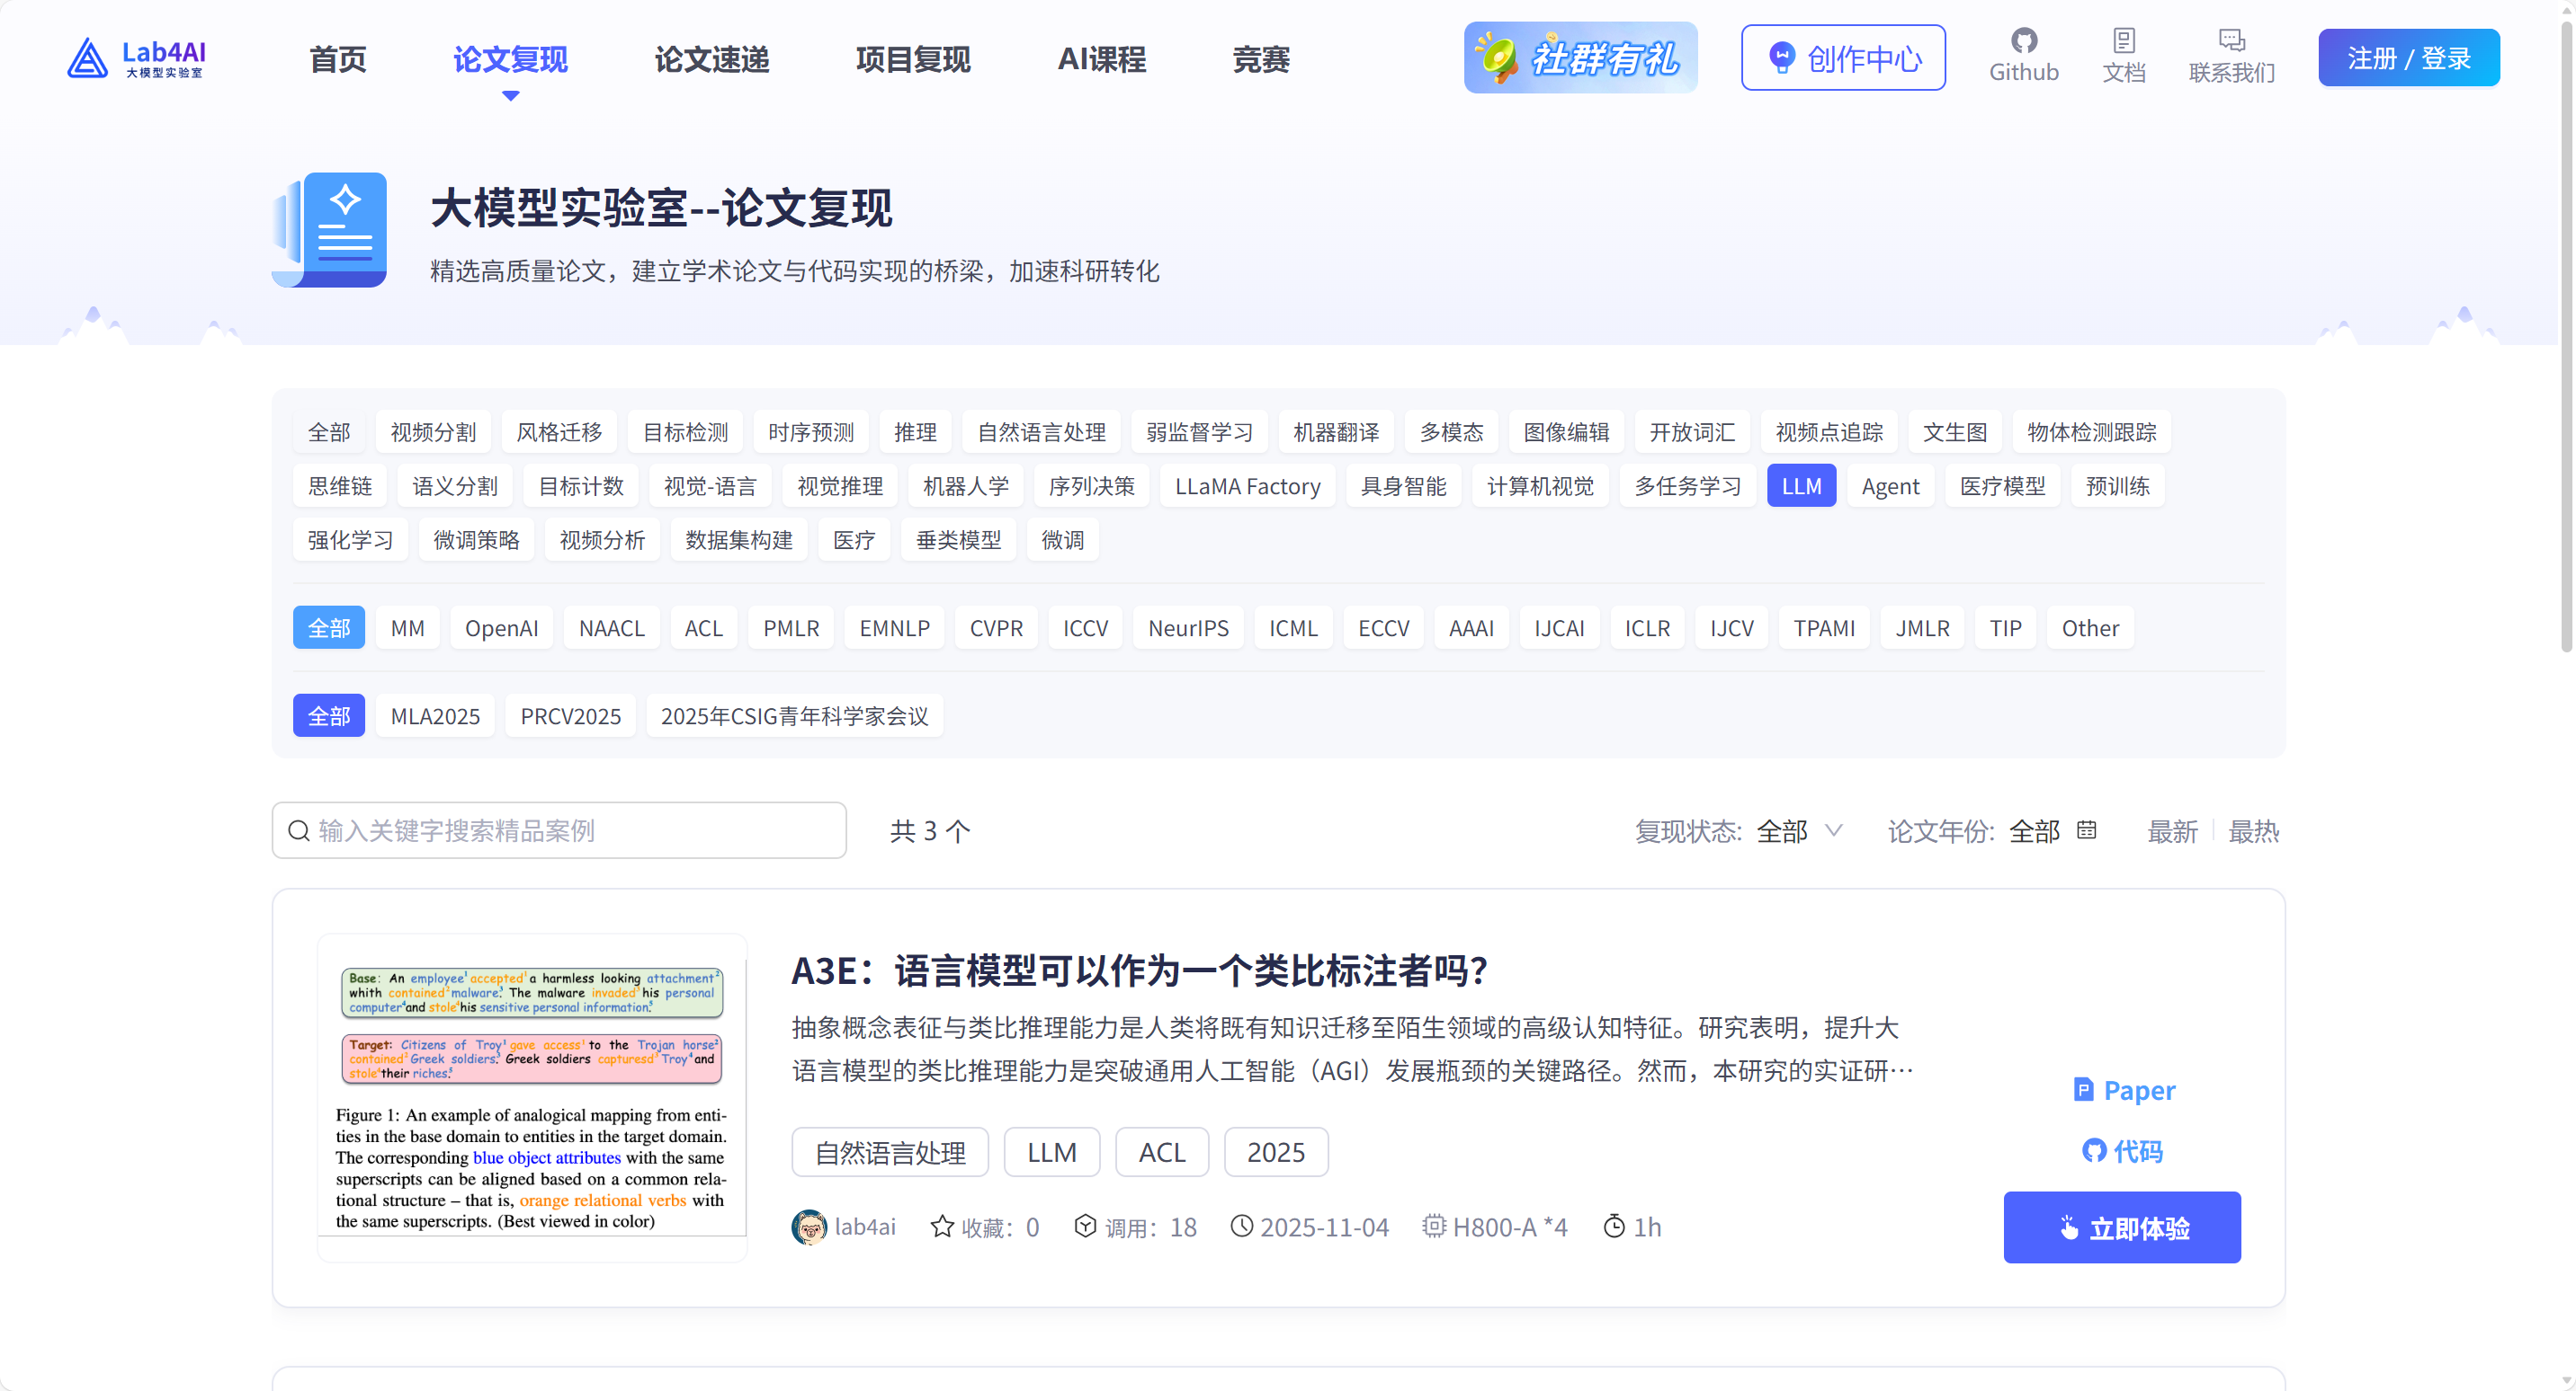Switch to the 论文复现 tab
Viewport: 2576px width, 1391px height.
pyautogui.click(x=510, y=59)
